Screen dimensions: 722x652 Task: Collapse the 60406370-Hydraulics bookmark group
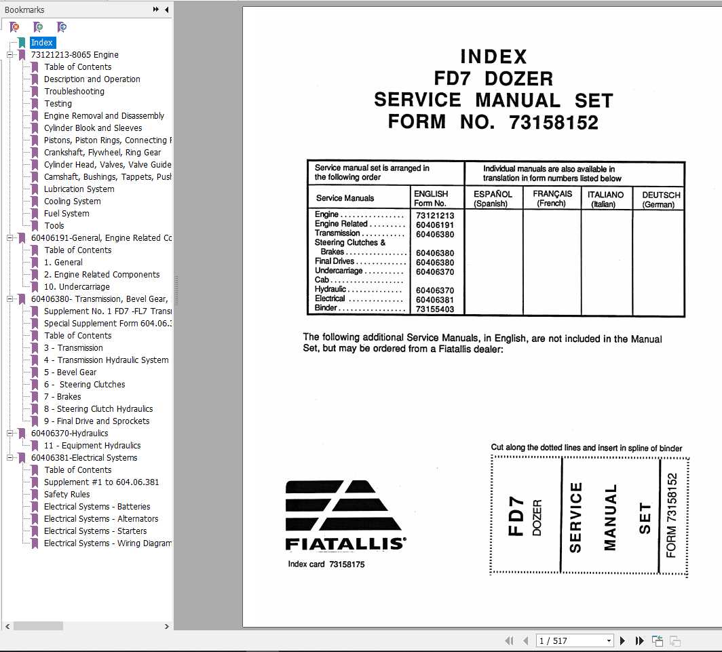(x=9, y=434)
